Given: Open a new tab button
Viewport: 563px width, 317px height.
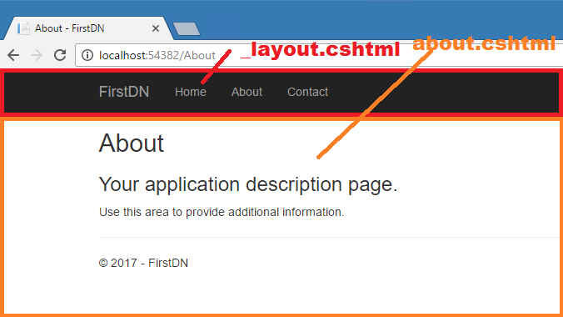Looking at the screenshot, I should tap(187, 29).
